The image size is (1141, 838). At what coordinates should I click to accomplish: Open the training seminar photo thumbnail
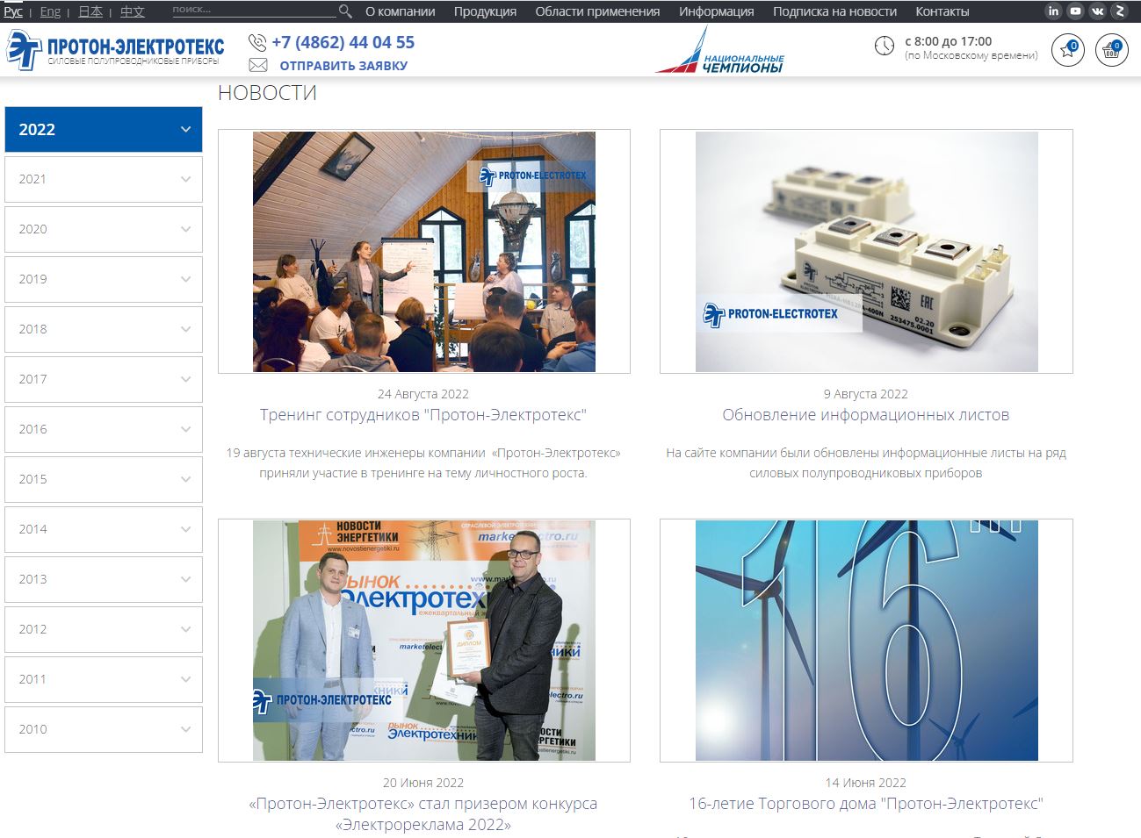point(424,252)
